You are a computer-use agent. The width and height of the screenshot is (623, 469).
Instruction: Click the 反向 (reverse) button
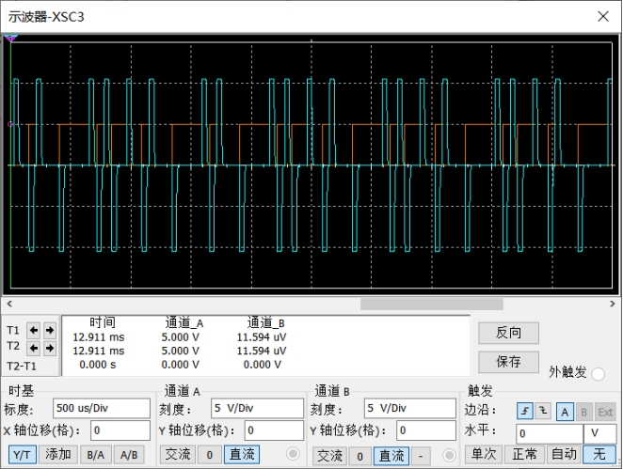[508, 333]
